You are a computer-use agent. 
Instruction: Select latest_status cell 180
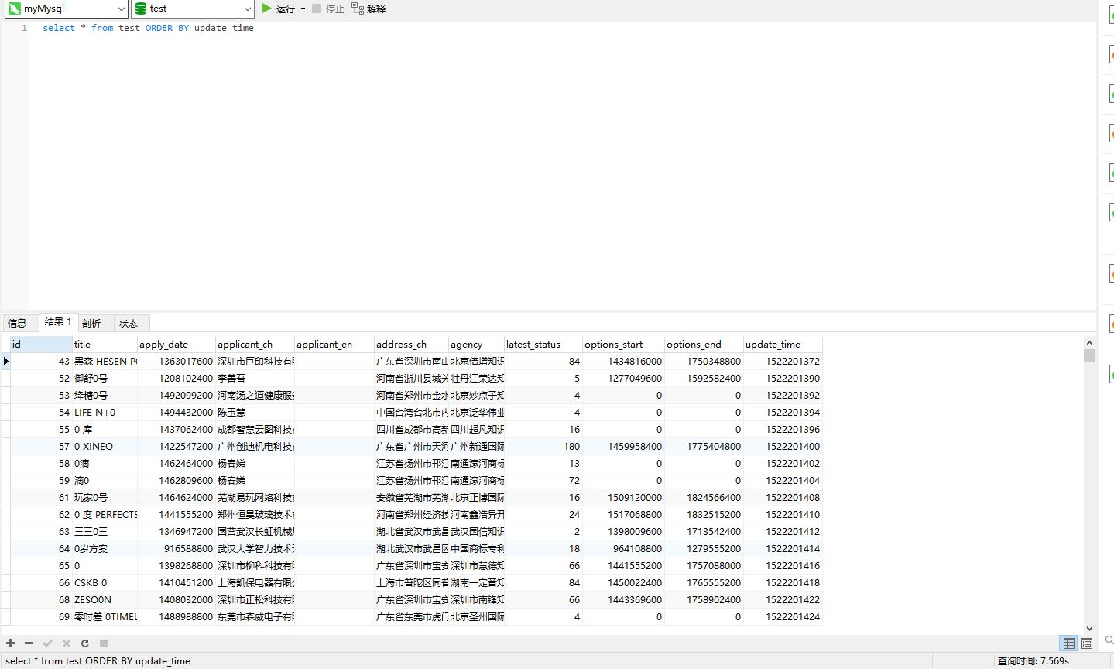point(543,447)
